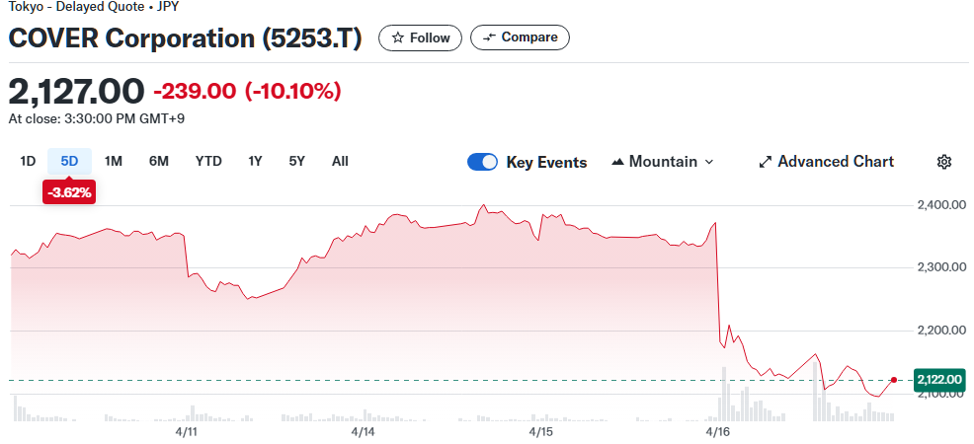Open chart settings gear icon
The height and width of the screenshot is (444, 974).
pos(944,162)
